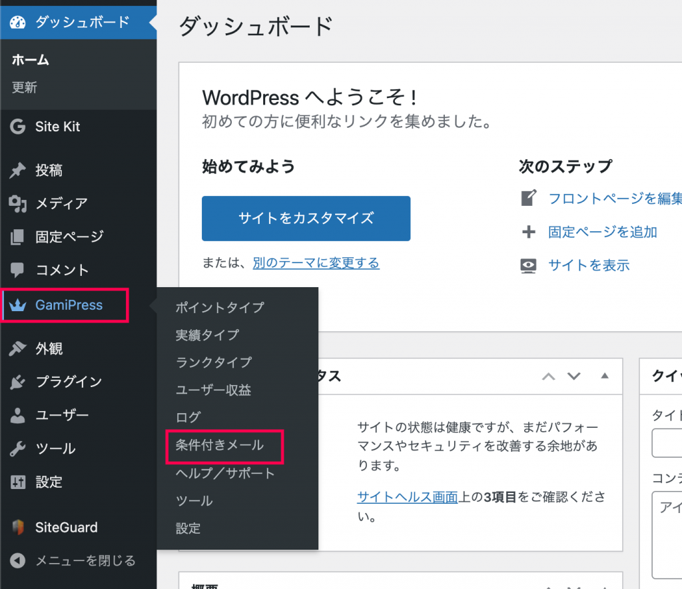Click the user silhouette icon beside ユーザー
The image size is (682, 589).
coord(18,415)
